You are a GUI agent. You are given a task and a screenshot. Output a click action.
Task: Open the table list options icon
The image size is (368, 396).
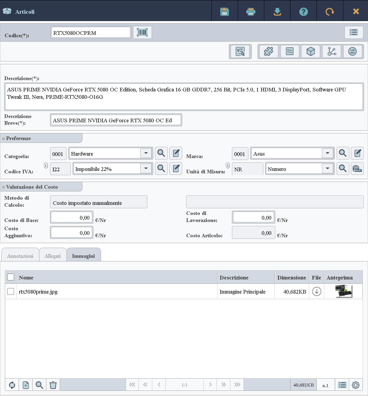(342, 385)
